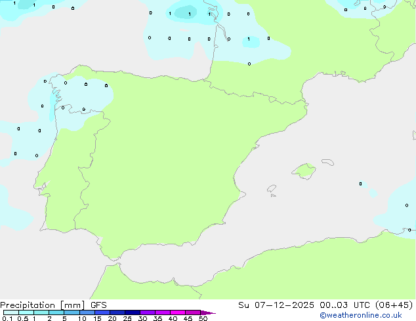The height and width of the screenshot is (321, 416).
Task: Click the 10 mm legend color swatch
Action: (x=87, y=312)
